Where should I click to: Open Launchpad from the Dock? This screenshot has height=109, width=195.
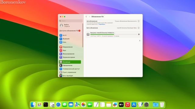(x=39, y=105)
